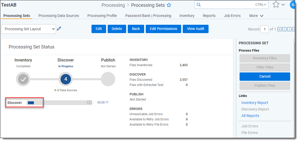Click the Discover progress bar
This screenshot has width=299, height=142.
[59, 103]
